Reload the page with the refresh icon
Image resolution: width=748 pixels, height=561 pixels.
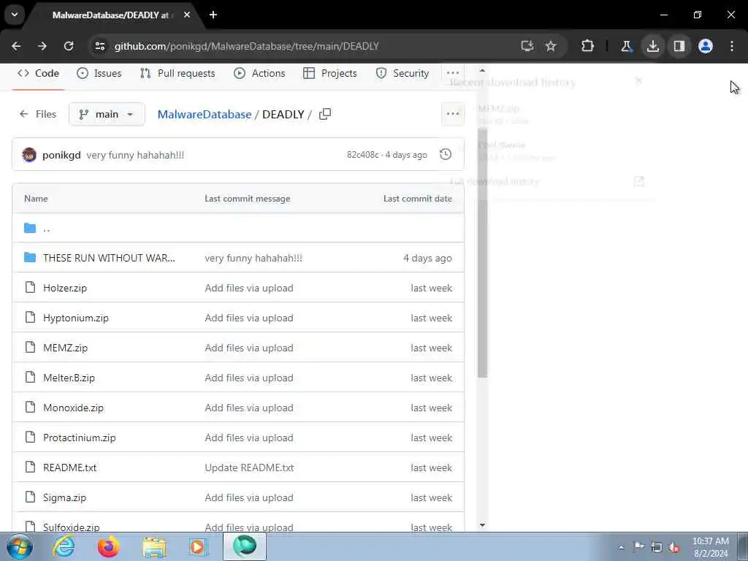pos(69,46)
